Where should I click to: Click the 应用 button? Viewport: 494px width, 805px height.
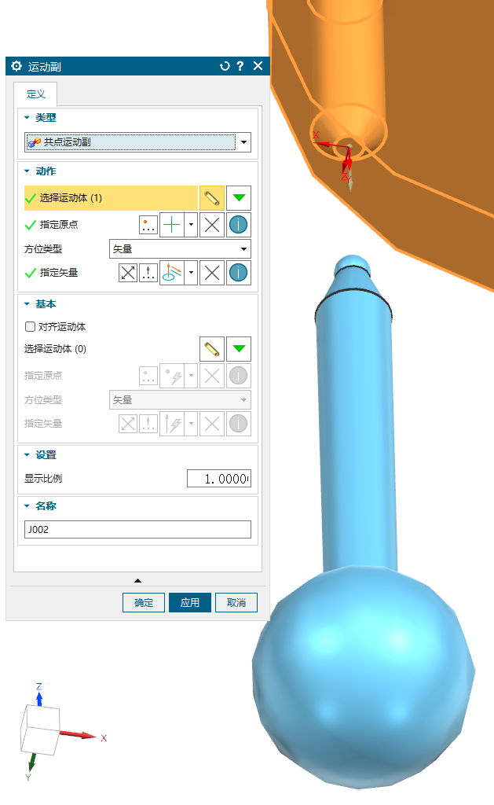tap(190, 603)
